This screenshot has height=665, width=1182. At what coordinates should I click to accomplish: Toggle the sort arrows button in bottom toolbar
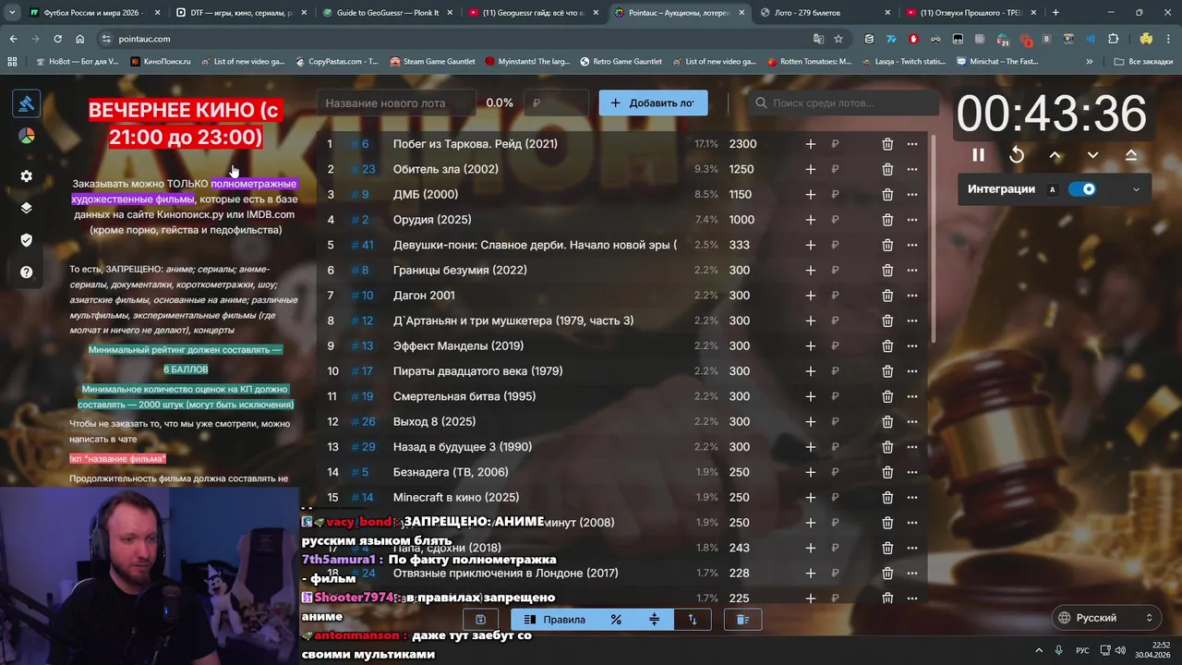click(x=693, y=620)
